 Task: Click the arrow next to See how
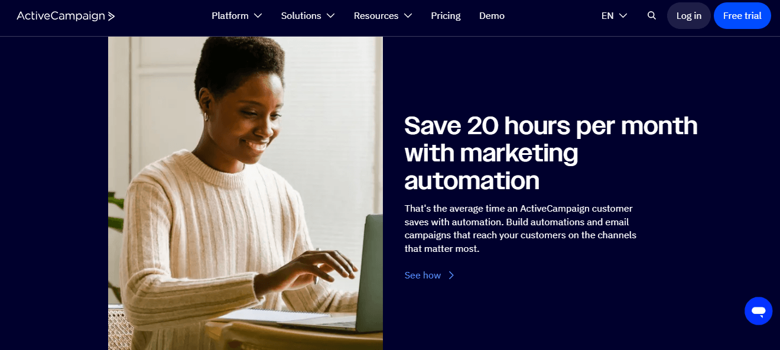(x=451, y=276)
